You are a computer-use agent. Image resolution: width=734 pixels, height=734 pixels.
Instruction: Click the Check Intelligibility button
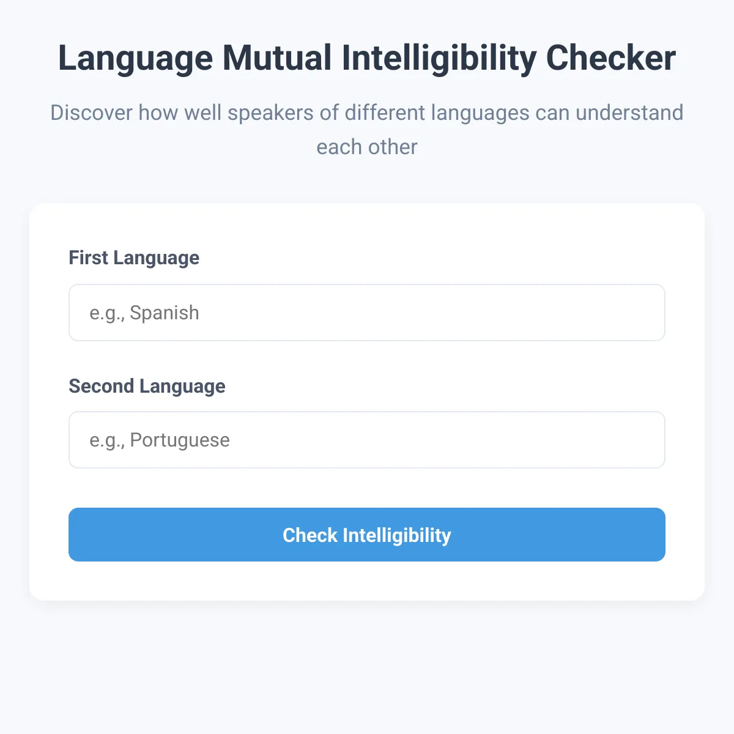pyautogui.click(x=367, y=535)
